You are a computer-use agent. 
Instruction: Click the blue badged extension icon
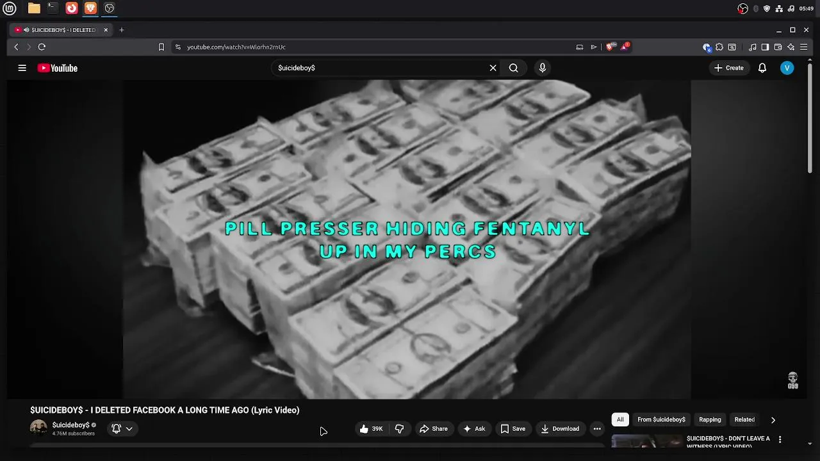tap(707, 47)
